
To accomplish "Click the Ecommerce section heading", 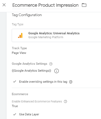I will click(20, 94).
